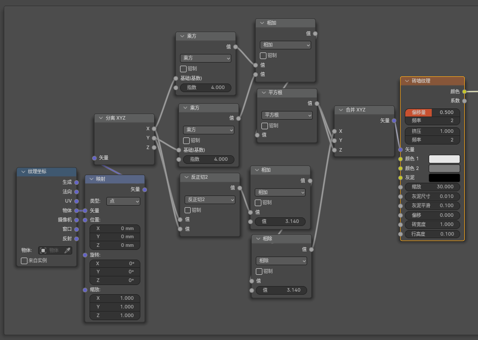Click the object icon in the 物体 field
The width and height of the screenshot is (478, 340).
click(43, 250)
